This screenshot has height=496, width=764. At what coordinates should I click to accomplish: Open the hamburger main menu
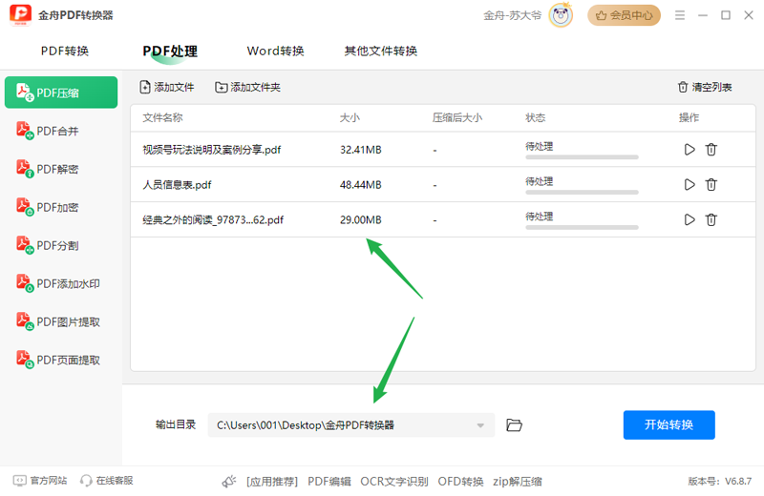(x=680, y=15)
